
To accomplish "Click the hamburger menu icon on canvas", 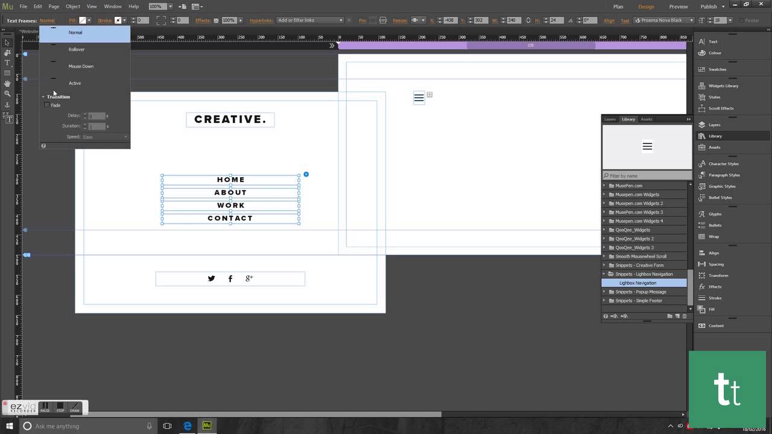I will point(419,98).
